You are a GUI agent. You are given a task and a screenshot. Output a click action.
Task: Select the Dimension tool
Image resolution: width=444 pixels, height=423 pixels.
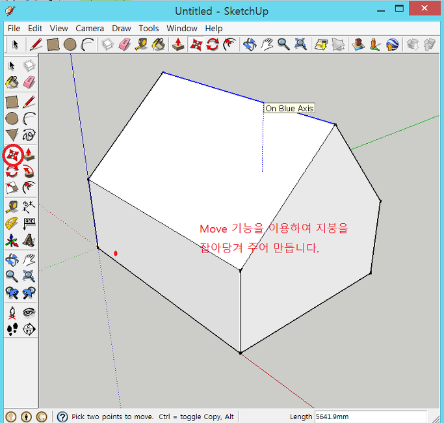(x=29, y=207)
